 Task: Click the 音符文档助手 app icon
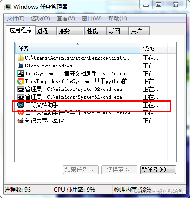tap(20, 105)
